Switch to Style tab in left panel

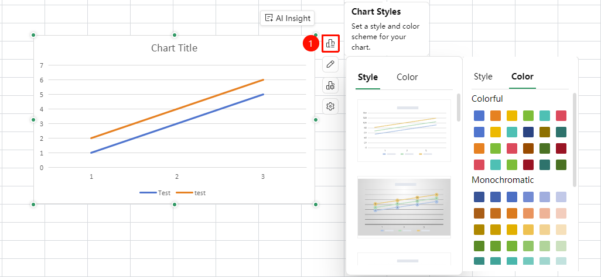[368, 77]
